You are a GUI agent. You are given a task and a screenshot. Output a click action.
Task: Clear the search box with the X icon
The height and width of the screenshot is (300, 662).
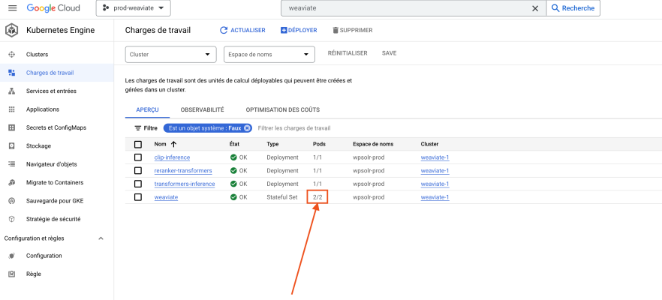tap(535, 8)
